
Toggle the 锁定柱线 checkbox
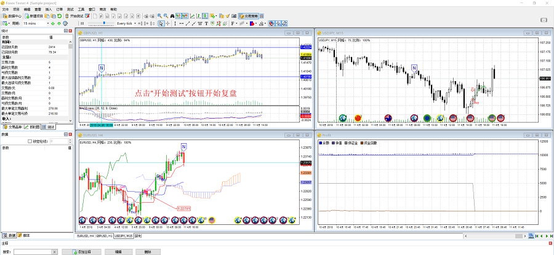[x=30, y=141]
